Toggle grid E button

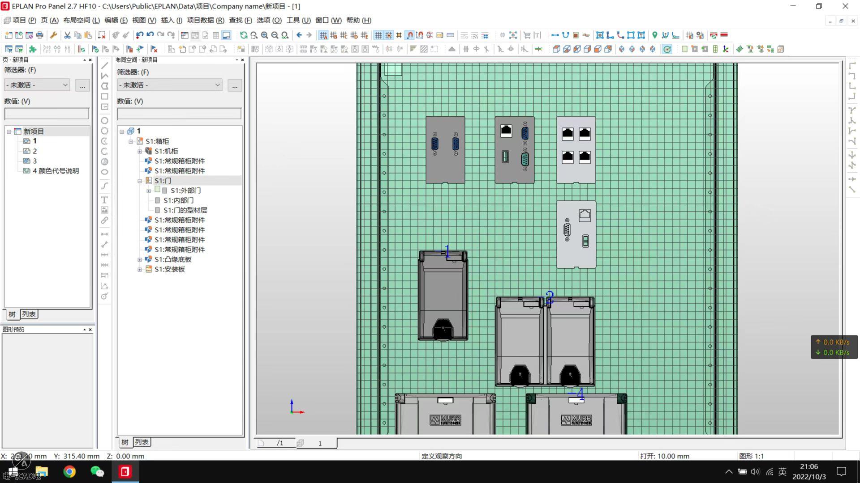(365, 35)
